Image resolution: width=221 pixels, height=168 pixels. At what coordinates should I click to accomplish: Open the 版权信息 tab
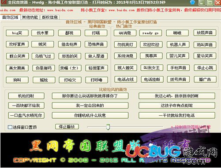[x=50, y=18]
